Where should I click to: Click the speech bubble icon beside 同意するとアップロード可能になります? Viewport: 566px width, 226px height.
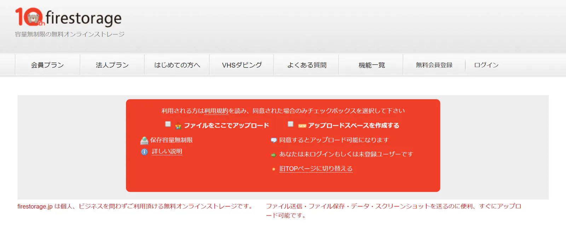coord(273,140)
